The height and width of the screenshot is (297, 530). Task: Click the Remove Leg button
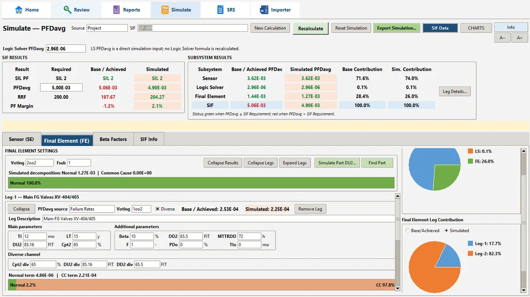310,209
